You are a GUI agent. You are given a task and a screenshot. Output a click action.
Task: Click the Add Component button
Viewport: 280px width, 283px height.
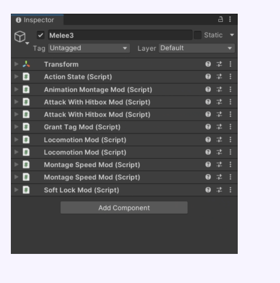coord(124,208)
